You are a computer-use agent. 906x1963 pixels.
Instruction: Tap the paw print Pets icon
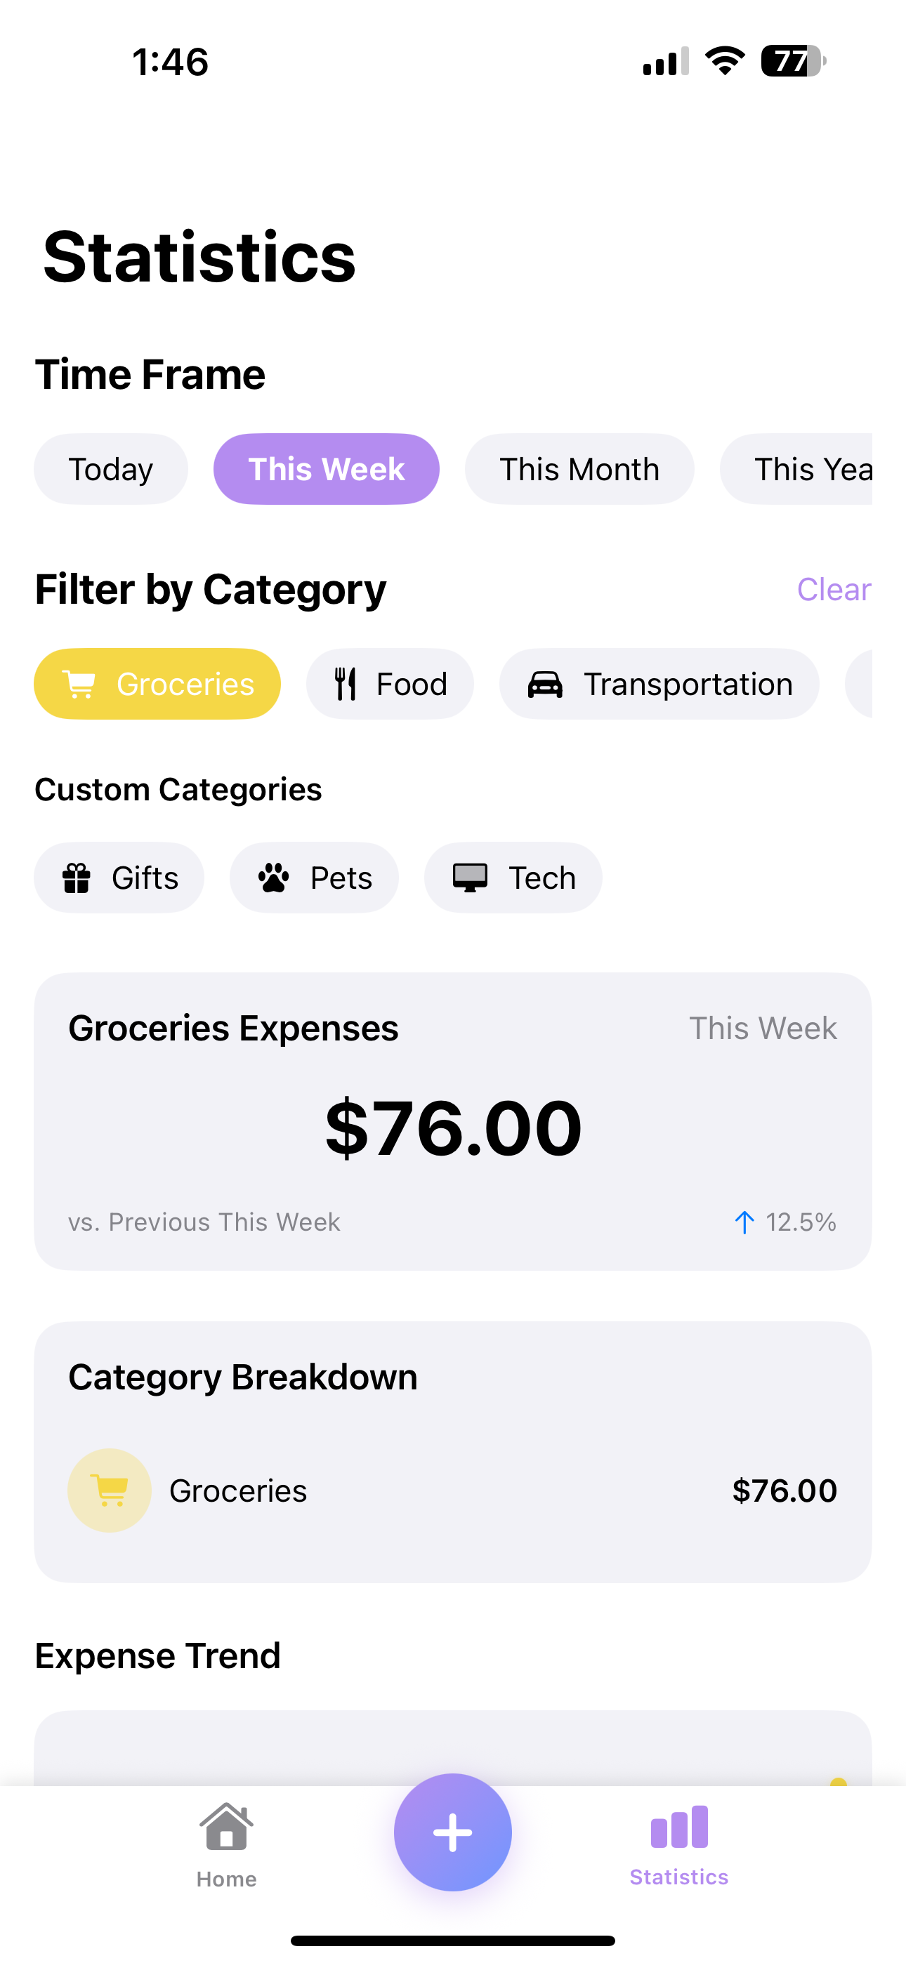(x=273, y=877)
